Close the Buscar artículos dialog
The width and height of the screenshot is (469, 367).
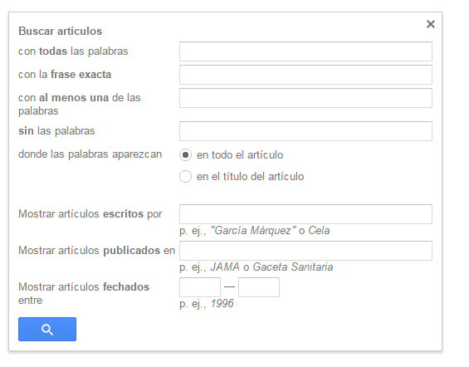[431, 24]
